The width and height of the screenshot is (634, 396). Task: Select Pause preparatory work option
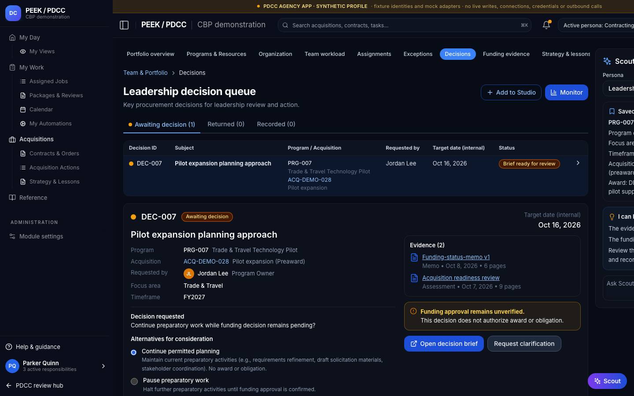click(134, 381)
